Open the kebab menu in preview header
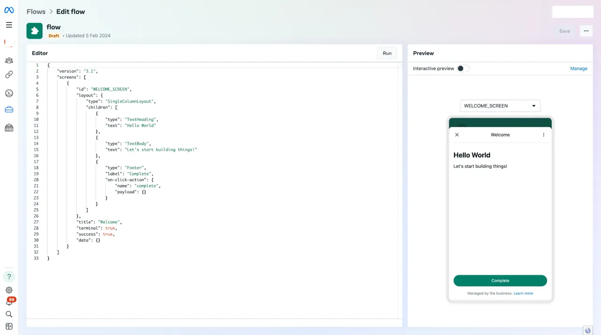Screen dimensions: 601x335 click(544, 135)
